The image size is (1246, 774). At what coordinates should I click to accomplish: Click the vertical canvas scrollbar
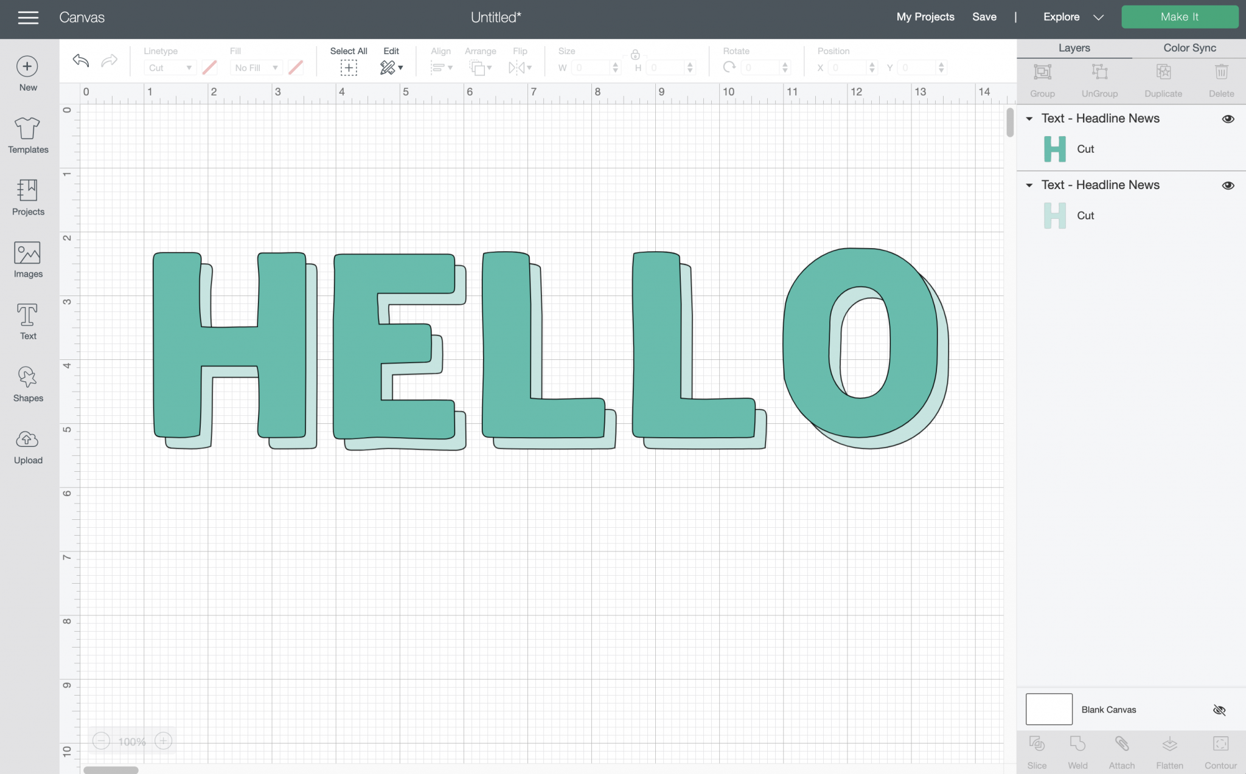click(x=1010, y=122)
